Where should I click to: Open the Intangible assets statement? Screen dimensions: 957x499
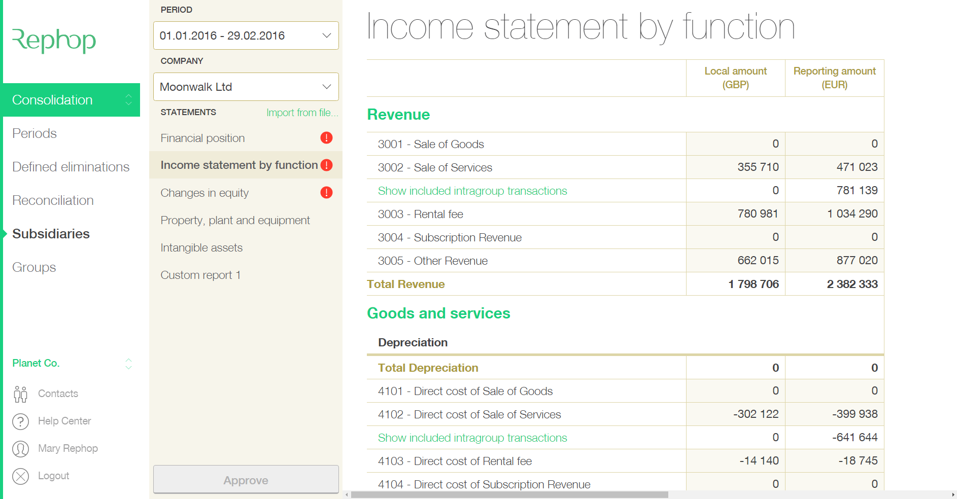(x=201, y=247)
